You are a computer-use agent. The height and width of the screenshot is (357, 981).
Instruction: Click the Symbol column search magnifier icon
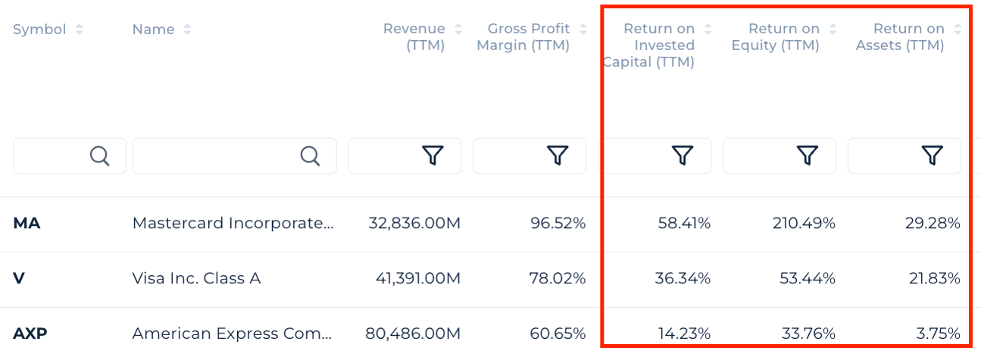(x=100, y=155)
